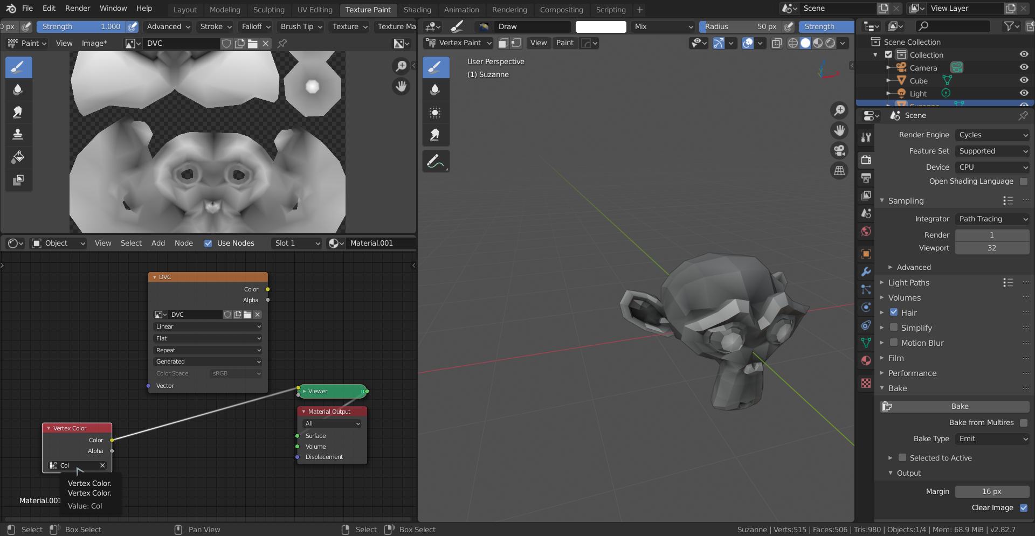Click the image editor pan hand icon
1035x536 pixels.
[401, 87]
